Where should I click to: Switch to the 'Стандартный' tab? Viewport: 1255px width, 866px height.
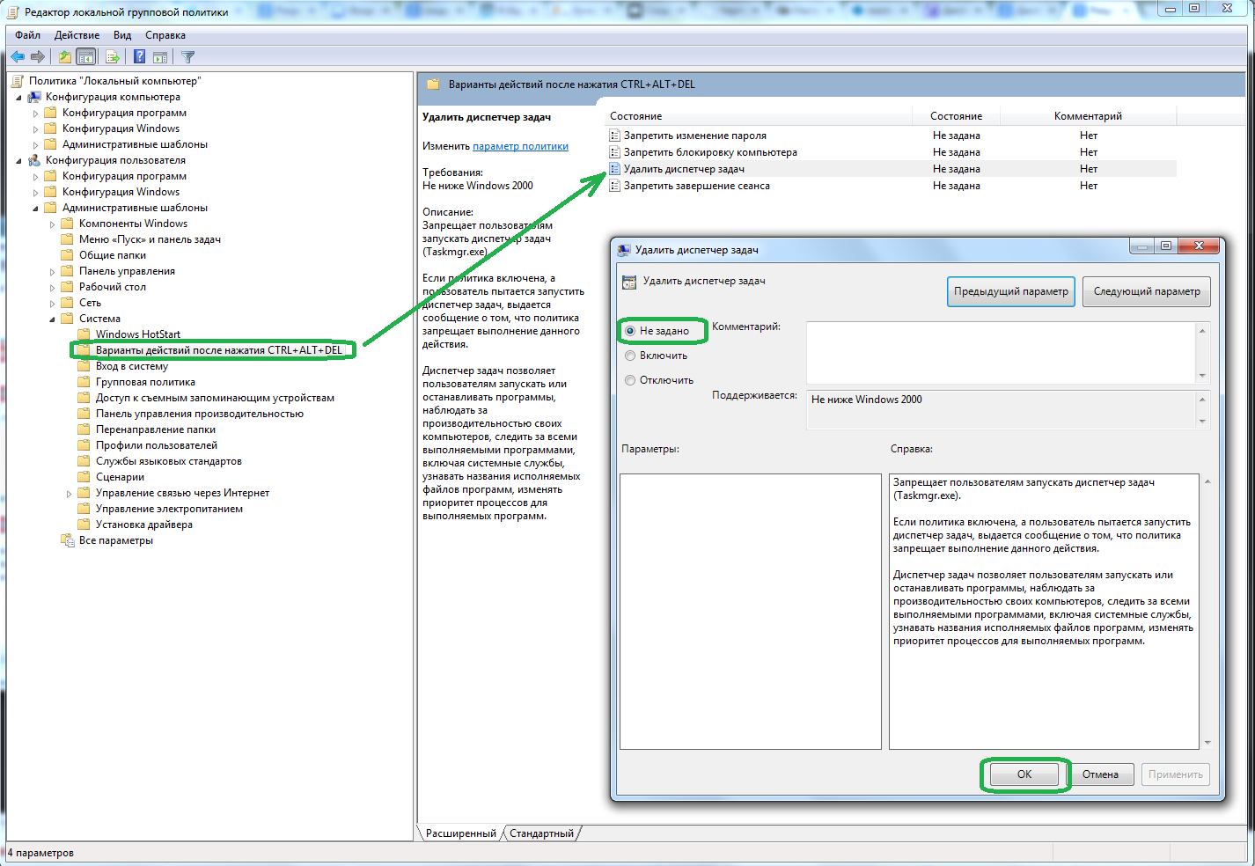click(541, 833)
